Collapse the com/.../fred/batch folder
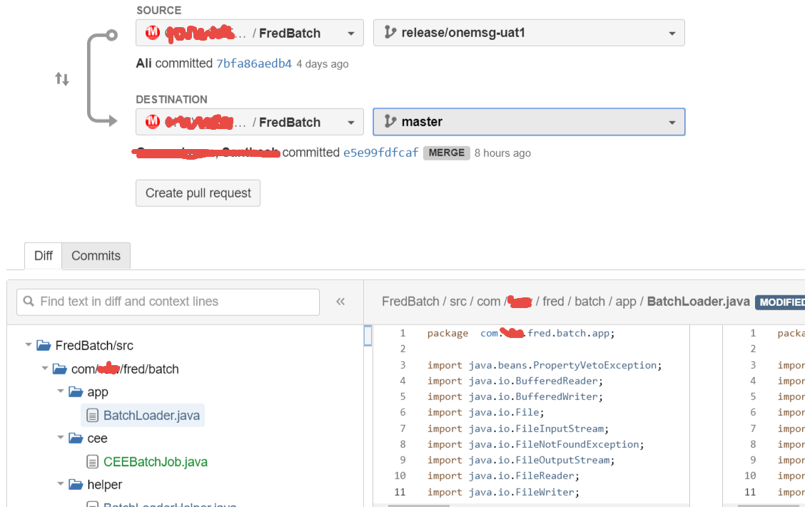Image resolution: width=805 pixels, height=507 pixels. [x=45, y=369]
